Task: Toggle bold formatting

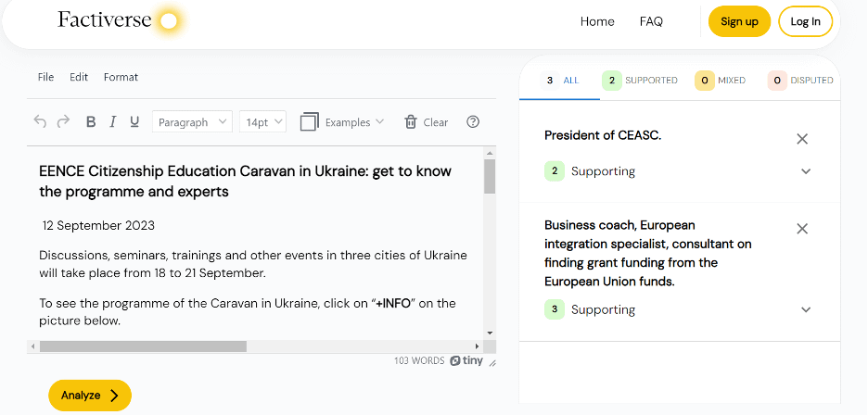Action: tap(91, 121)
